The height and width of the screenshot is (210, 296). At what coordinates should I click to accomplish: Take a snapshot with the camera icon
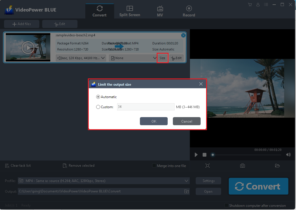pyautogui.click(x=242, y=166)
